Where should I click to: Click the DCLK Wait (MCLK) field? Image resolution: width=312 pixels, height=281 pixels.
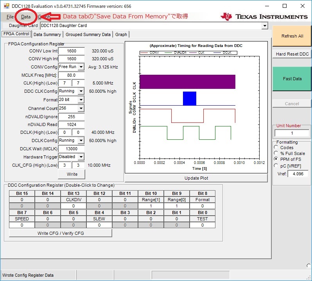tap(72, 149)
